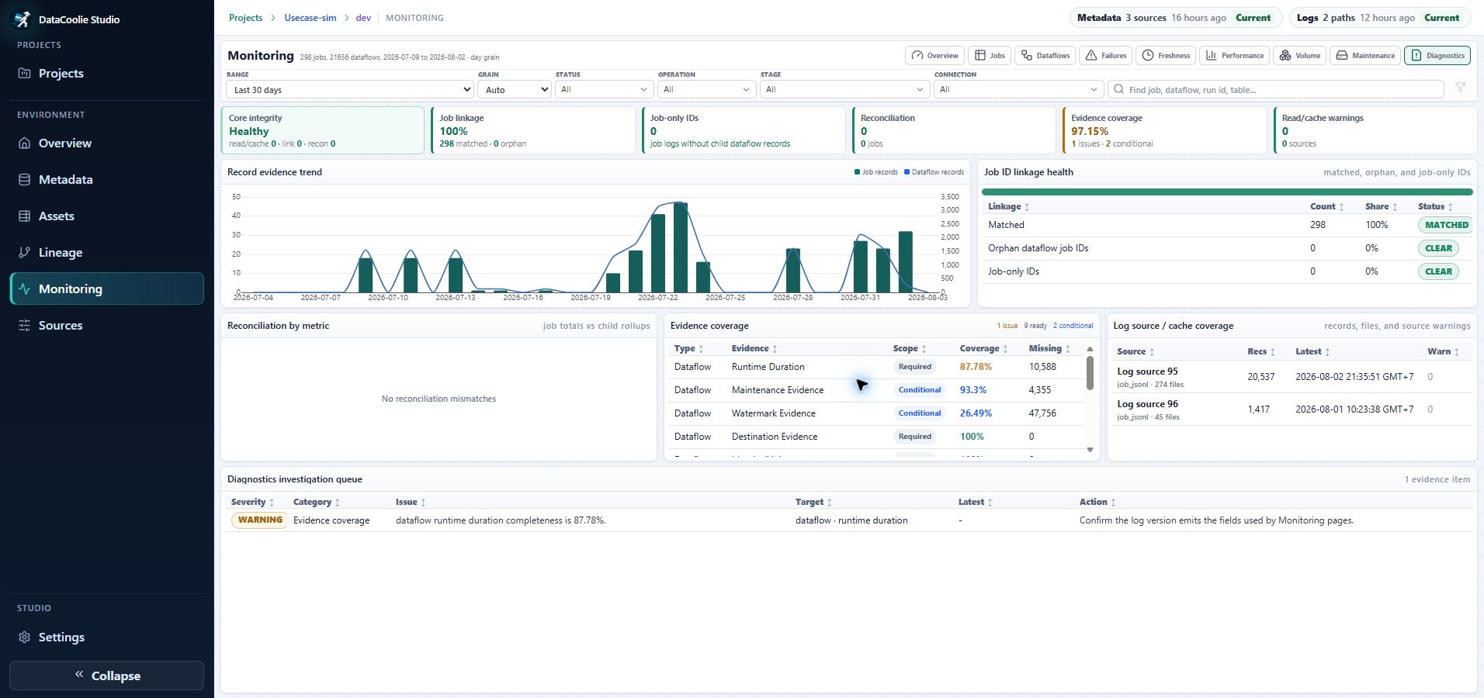Click the green linkage health progress bar
Screen dimensions: 1484x698
click(1227, 192)
